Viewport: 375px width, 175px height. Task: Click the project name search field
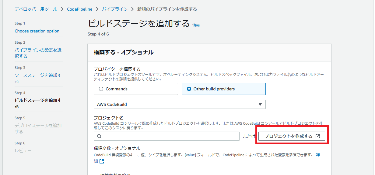pyautogui.click(x=167, y=136)
